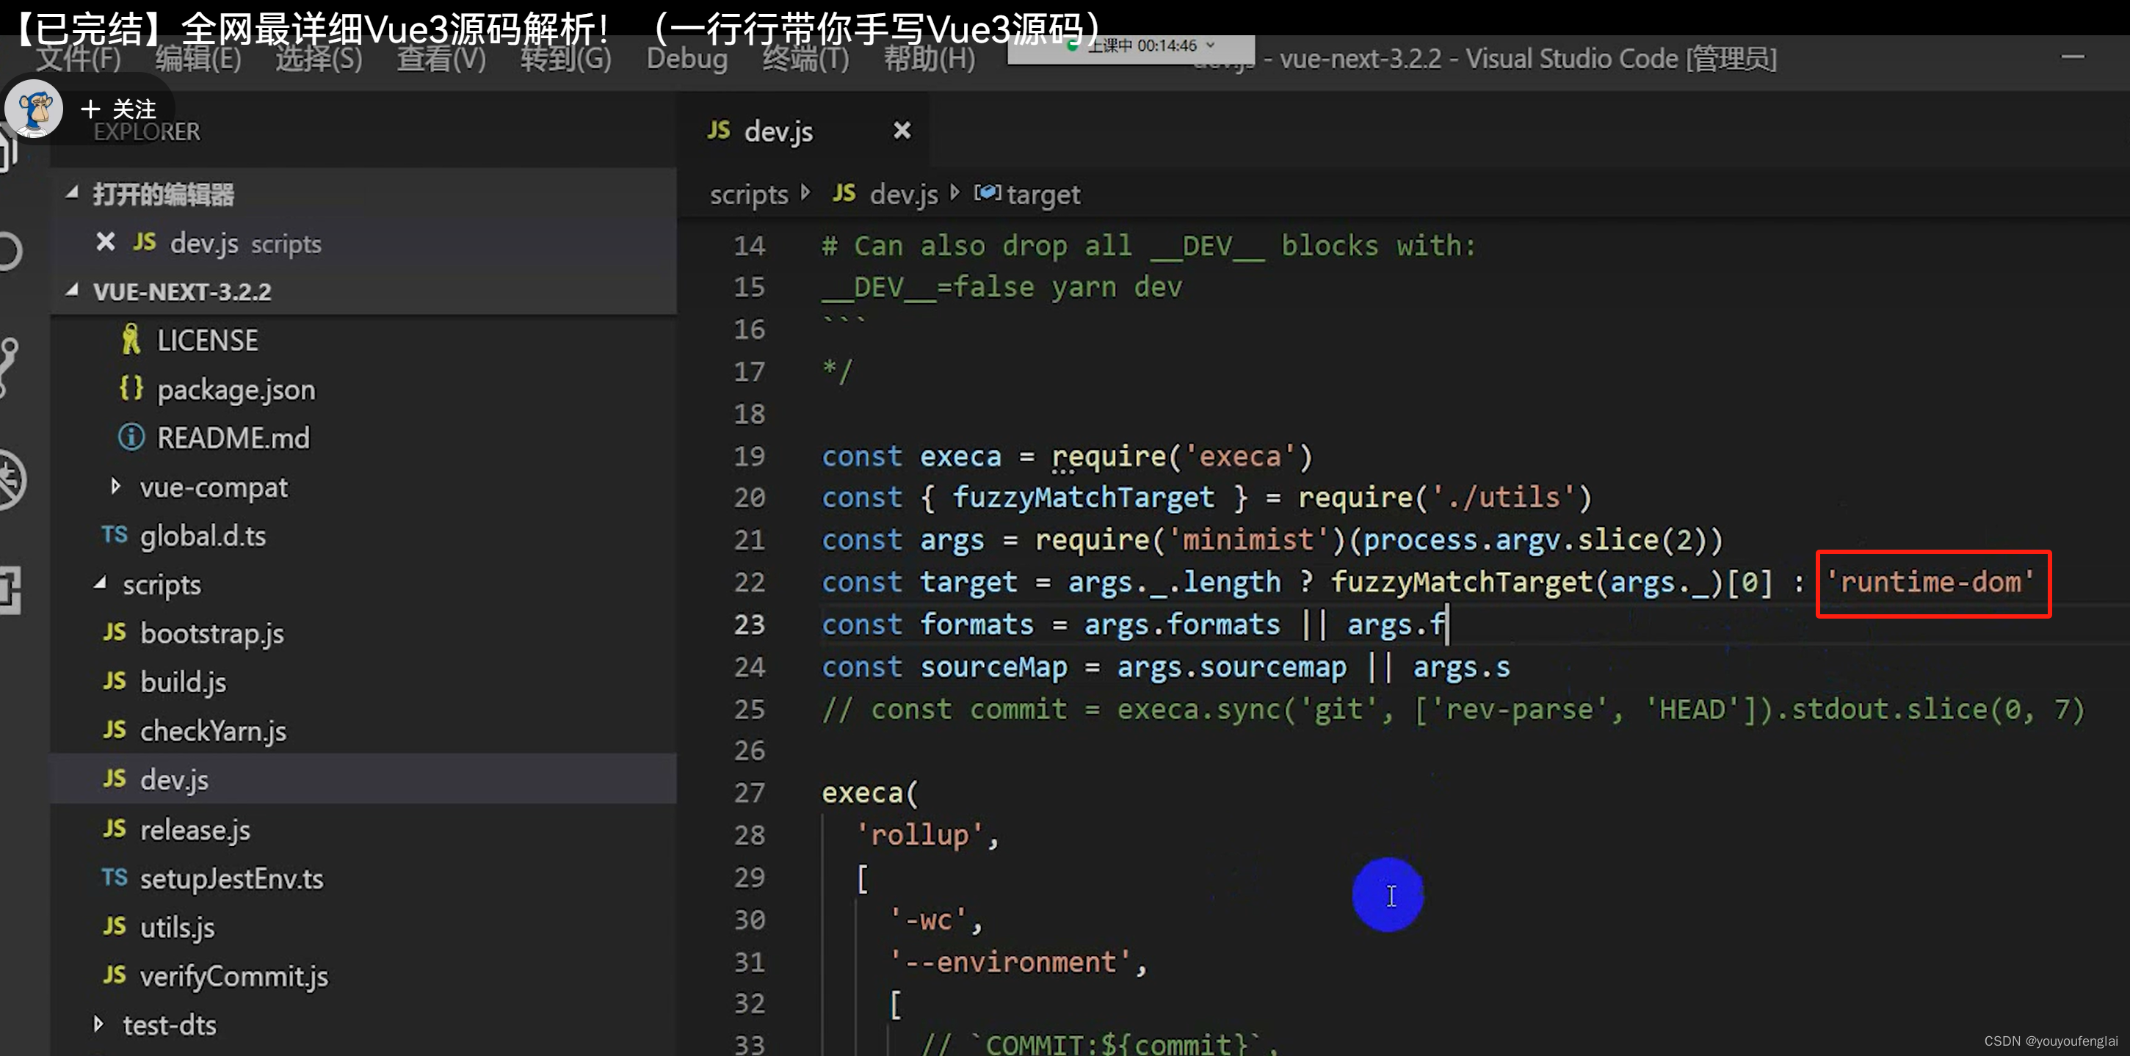
Task: Click scripts in the breadcrumb path
Action: coord(748,194)
